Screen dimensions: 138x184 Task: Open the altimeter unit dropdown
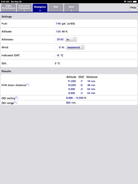click(x=71, y=39)
